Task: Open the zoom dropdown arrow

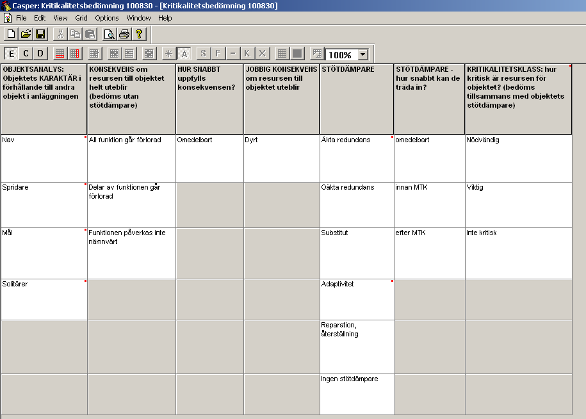Action: [x=363, y=54]
